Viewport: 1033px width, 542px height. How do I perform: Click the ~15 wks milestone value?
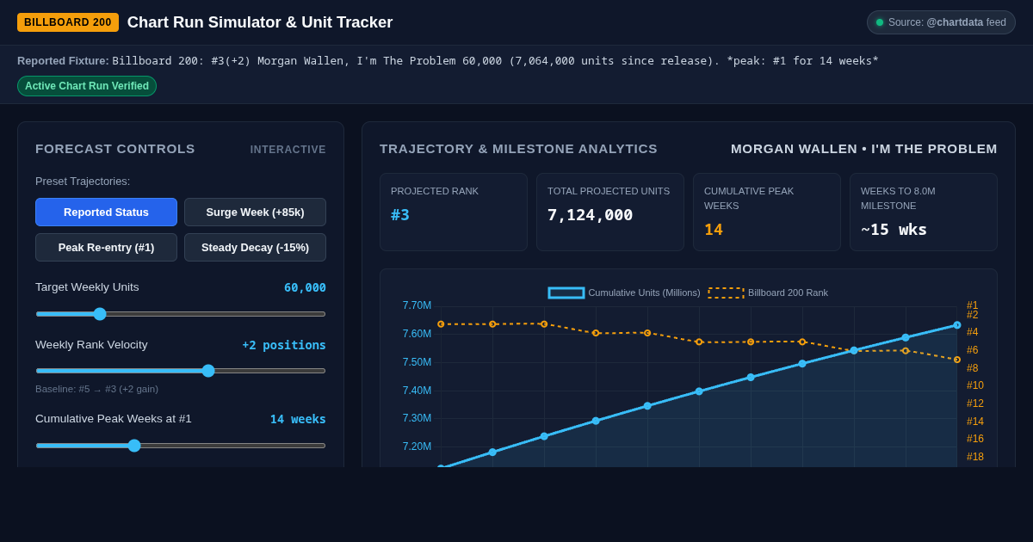(x=894, y=230)
